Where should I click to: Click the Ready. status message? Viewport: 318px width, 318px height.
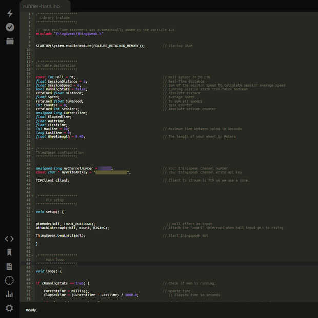click(x=32, y=310)
